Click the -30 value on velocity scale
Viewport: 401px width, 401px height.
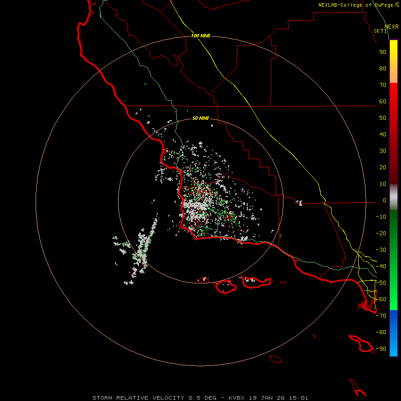click(x=381, y=250)
